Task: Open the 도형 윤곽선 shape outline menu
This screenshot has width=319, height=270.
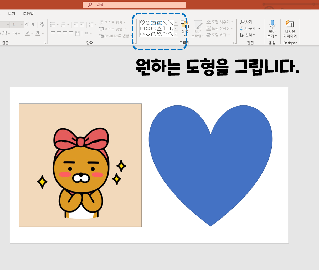Action: [x=220, y=28]
